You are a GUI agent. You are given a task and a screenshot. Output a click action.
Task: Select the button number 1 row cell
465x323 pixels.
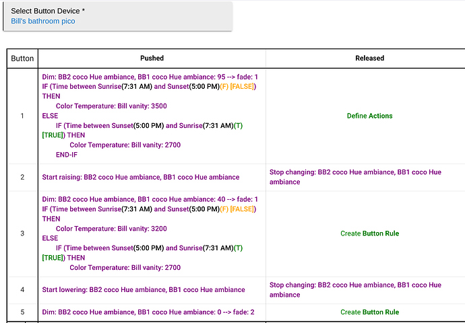(x=22, y=116)
